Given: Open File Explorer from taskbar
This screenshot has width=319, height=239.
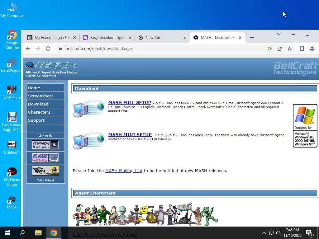Looking at the screenshot, I should pos(38,233).
